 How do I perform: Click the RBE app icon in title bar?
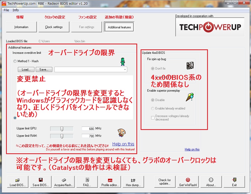point(4,3)
